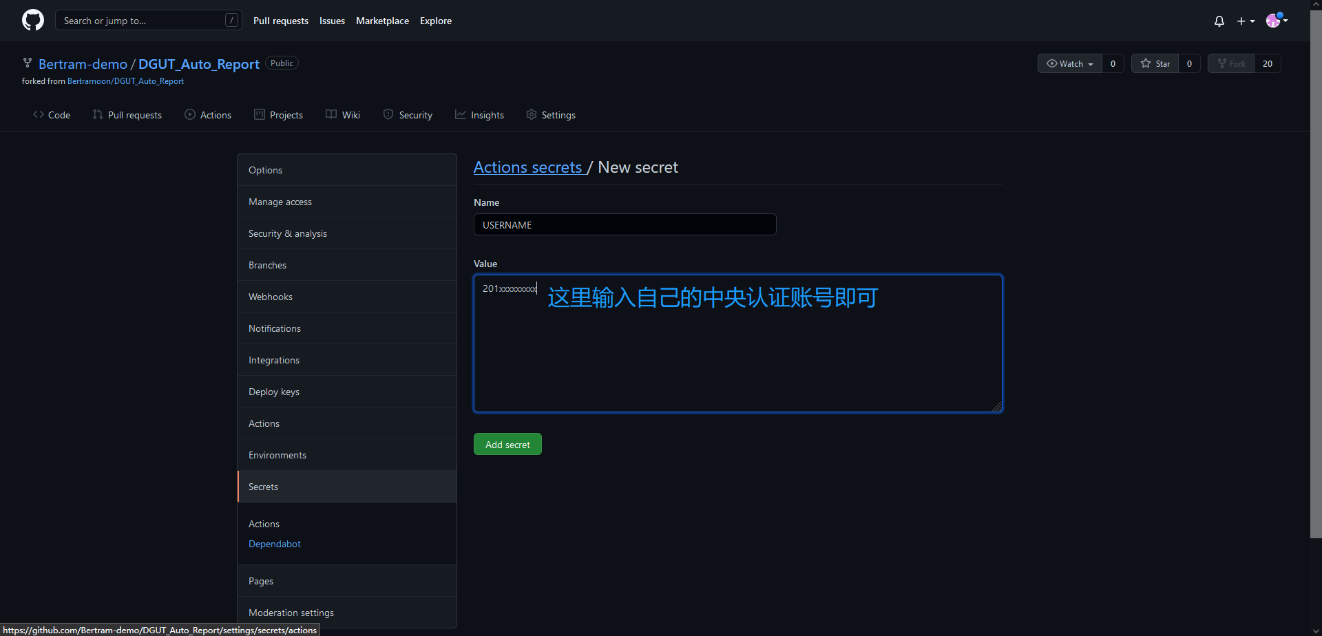This screenshot has width=1322, height=636.
Task: Star the repository
Action: point(1155,63)
